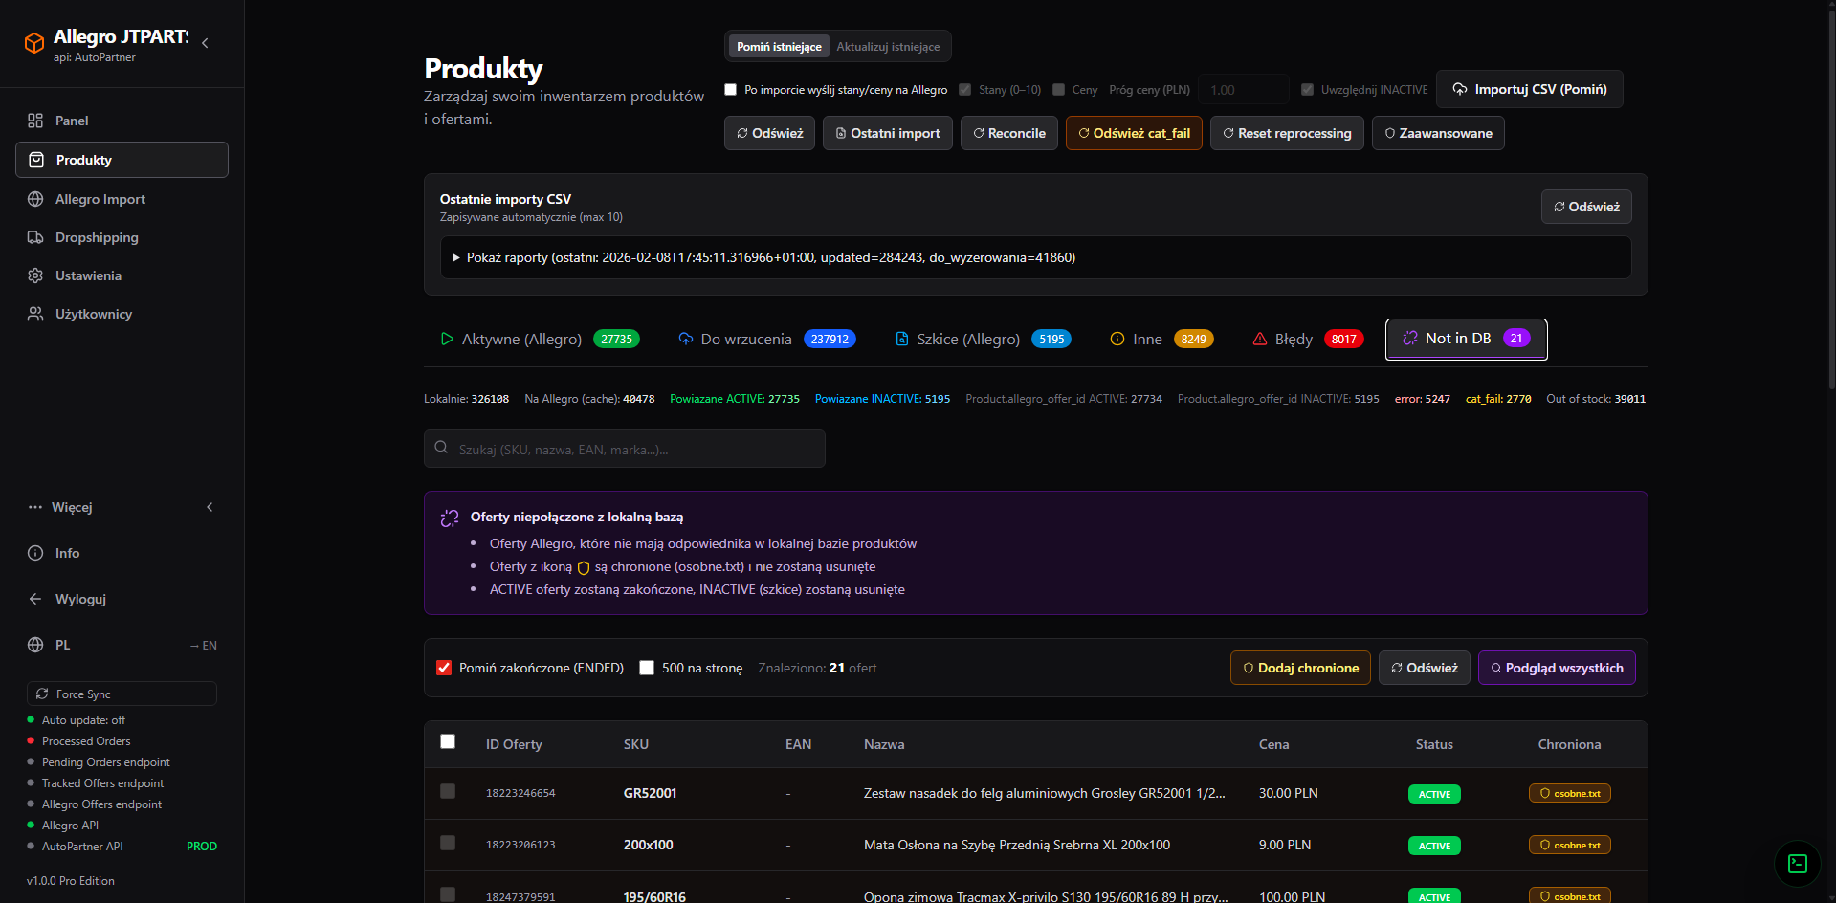Enable 'Po imporcie wyślij stany/ceny na Allegro' checkbox

(x=731, y=90)
